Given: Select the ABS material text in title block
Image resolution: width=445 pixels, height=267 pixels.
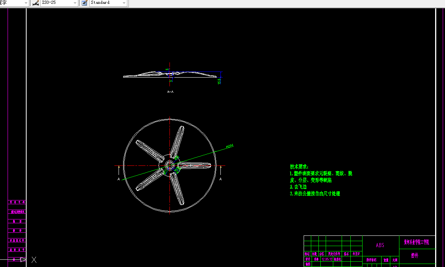Looking at the screenshot, I should (380, 245).
